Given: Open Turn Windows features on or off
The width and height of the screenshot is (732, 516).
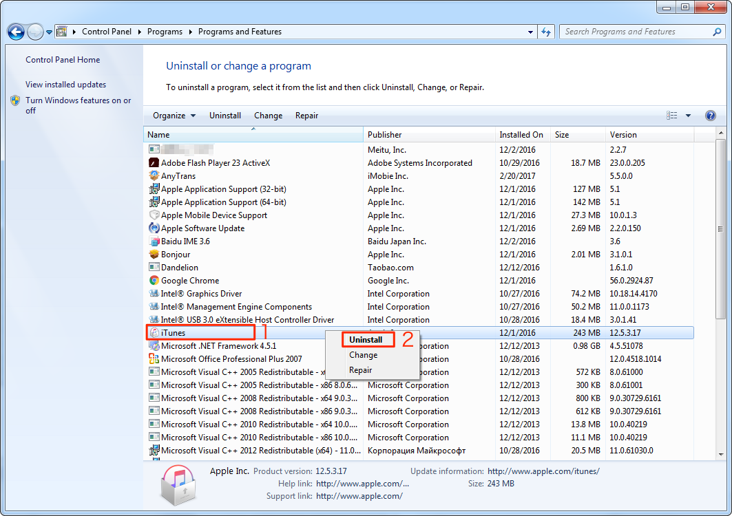Looking at the screenshot, I should coord(78,105).
